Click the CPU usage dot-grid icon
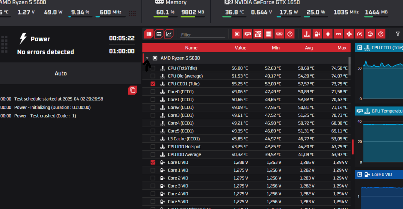Screen dimensions: 403x209 coord(132,13)
